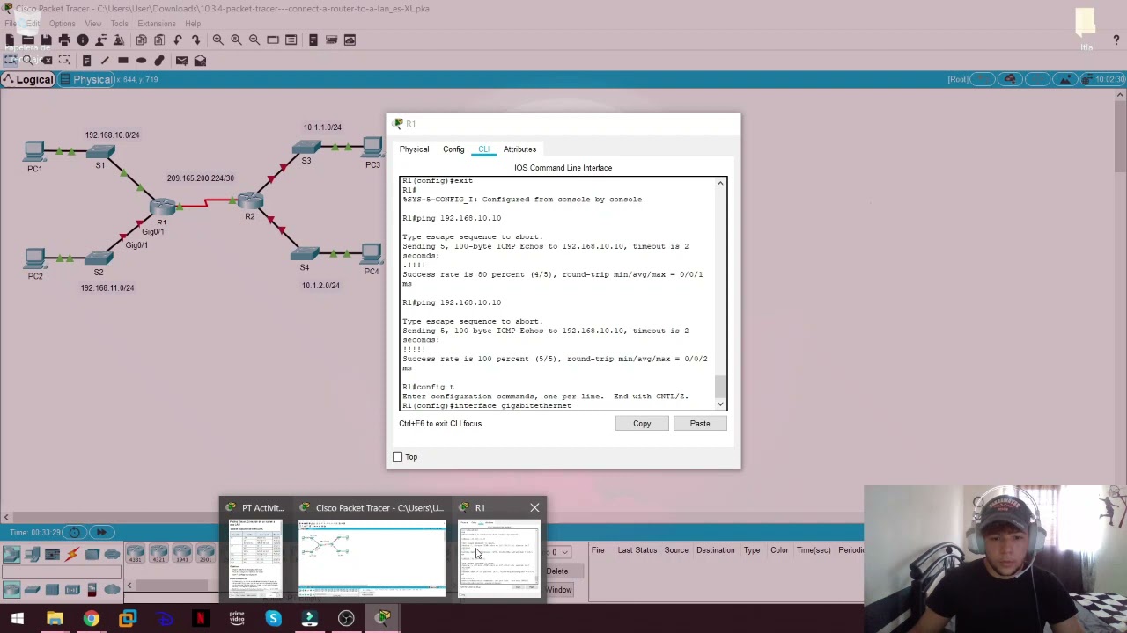Click the CLI scroll-up arrow
This screenshot has height=633, width=1127.
pos(720,183)
